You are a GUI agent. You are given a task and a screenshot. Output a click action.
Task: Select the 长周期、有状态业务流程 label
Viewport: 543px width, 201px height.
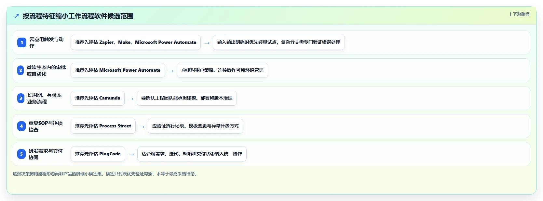[x=45, y=98]
